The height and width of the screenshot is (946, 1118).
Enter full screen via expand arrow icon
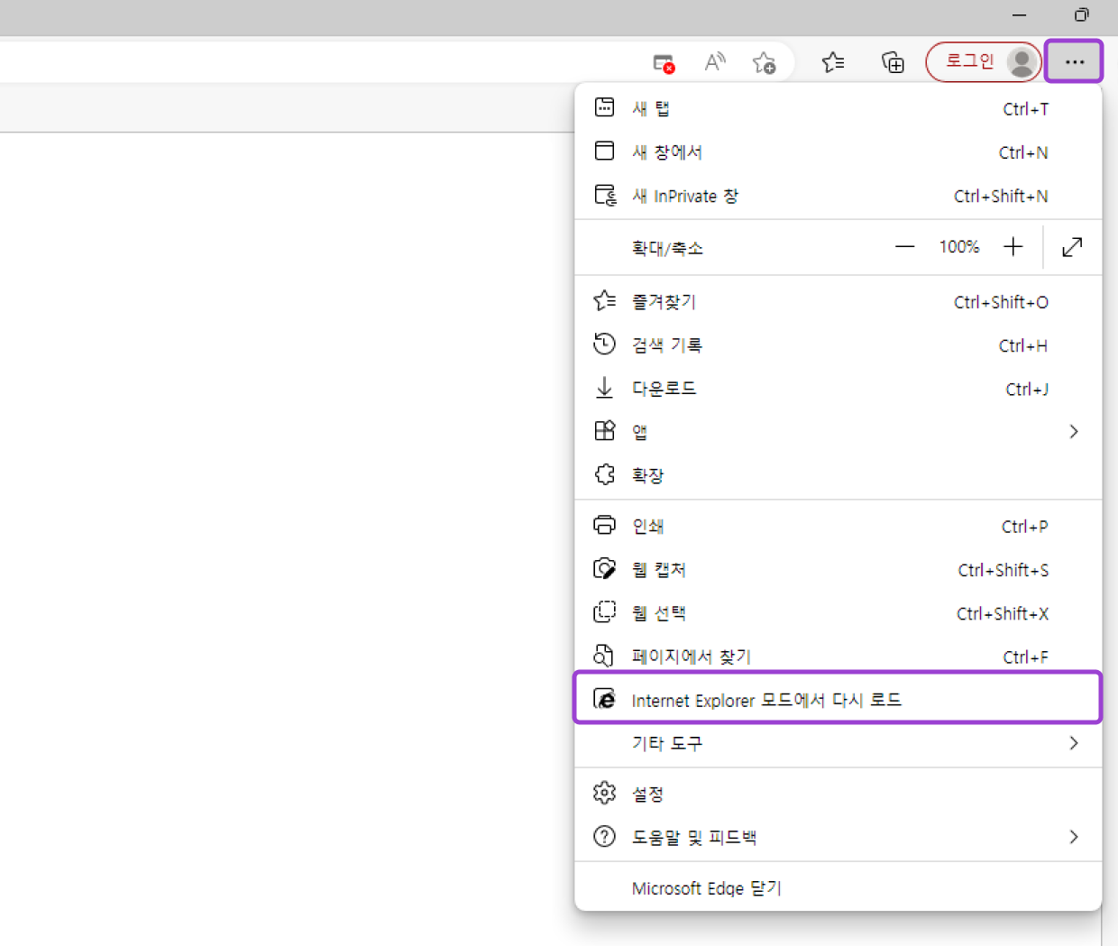(1072, 247)
